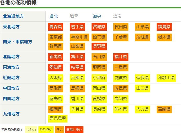This screenshot has height=133, width=181.
Task: Click the 九州地方 region header
Action: pyautogui.click(x=11, y=114)
